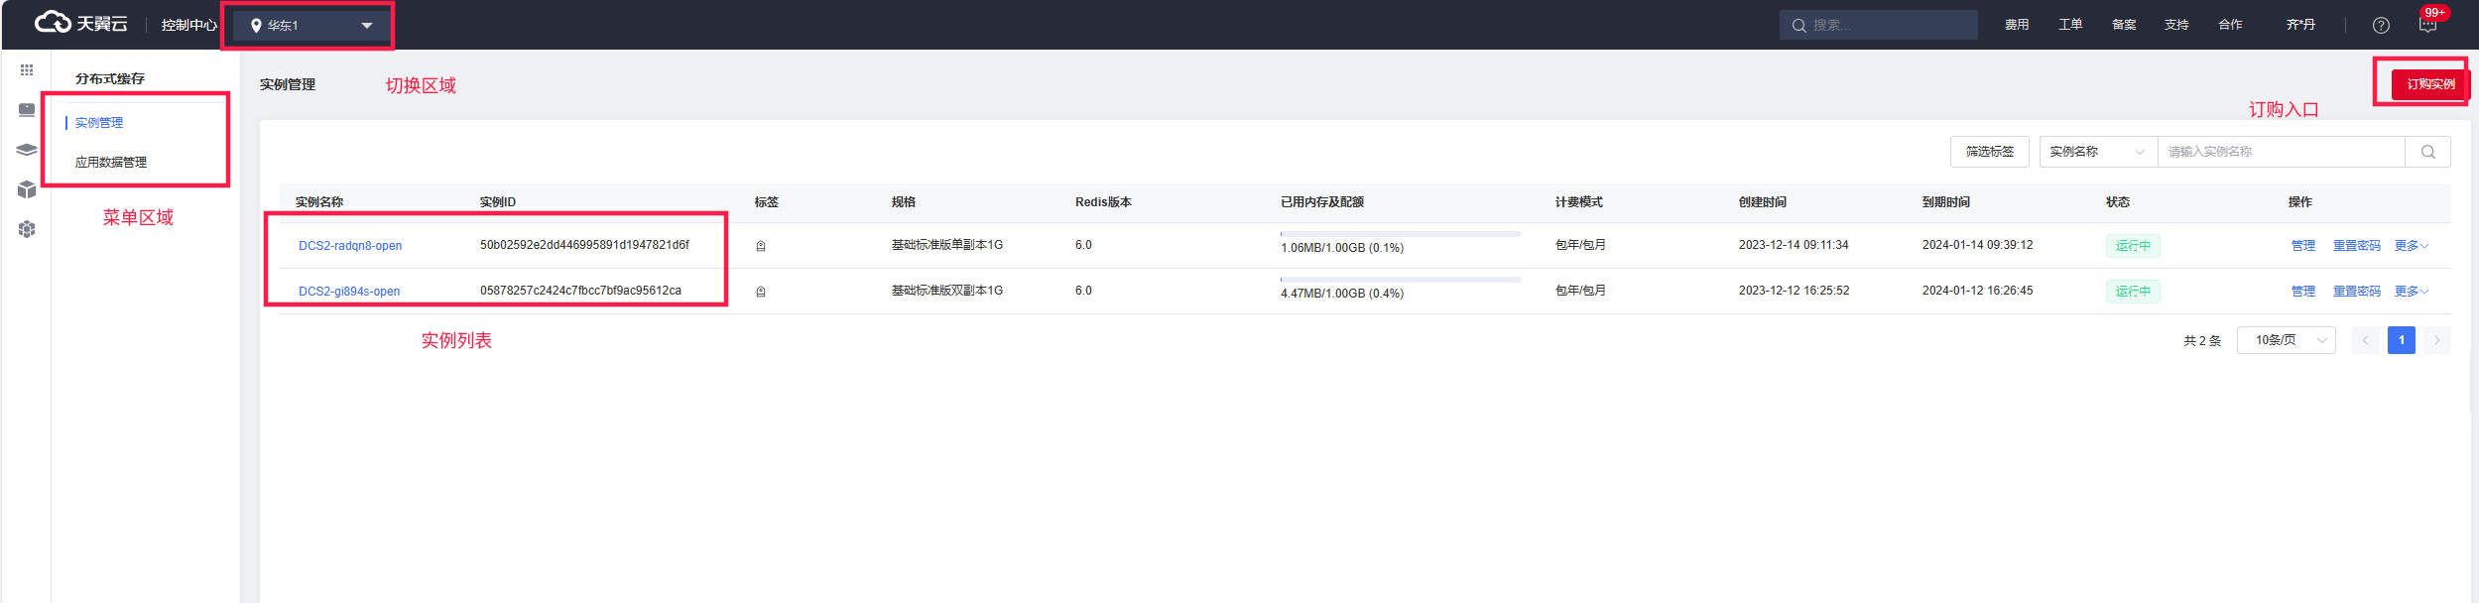Viewport: 2479px width, 603px height.
Task: Click the help question mark icon
Action: point(2381,26)
